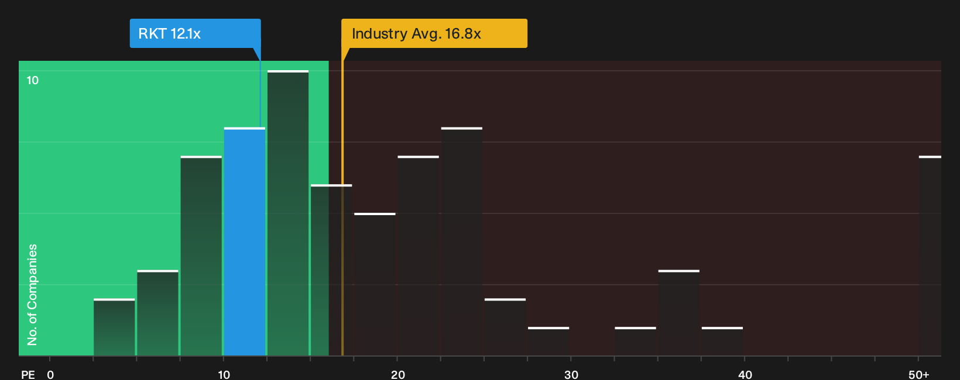
Task: Click the 50+ axis label
Action: (919, 374)
